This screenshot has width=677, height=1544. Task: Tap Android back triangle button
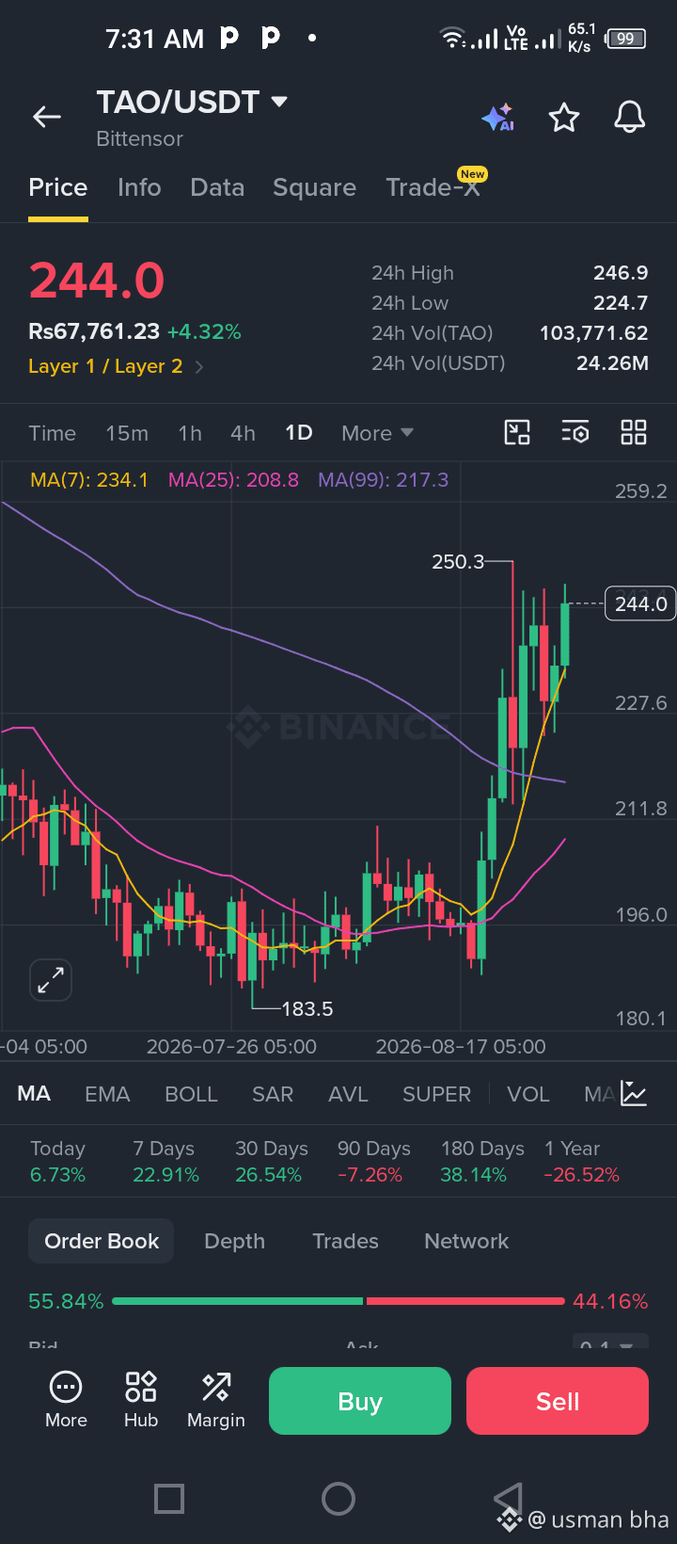[508, 1498]
